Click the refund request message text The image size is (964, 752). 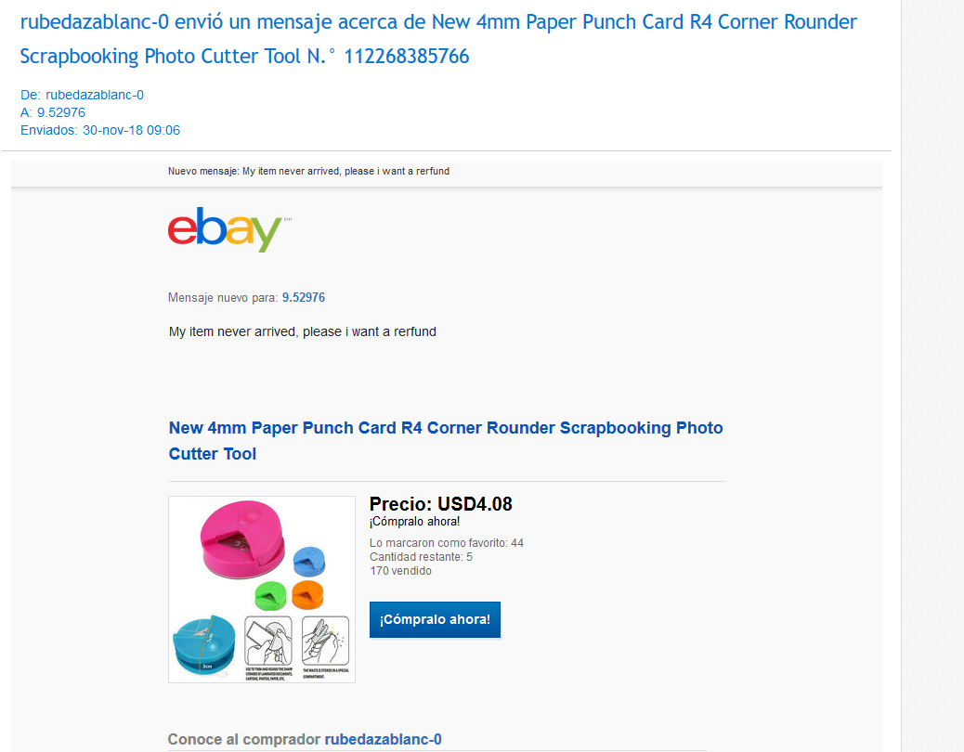tap(302, 331)
